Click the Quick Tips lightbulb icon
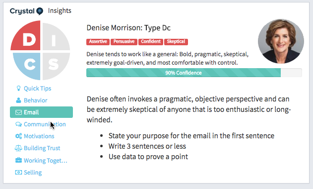313x189 pixels. pyautogui.click(x=18, y=89)
